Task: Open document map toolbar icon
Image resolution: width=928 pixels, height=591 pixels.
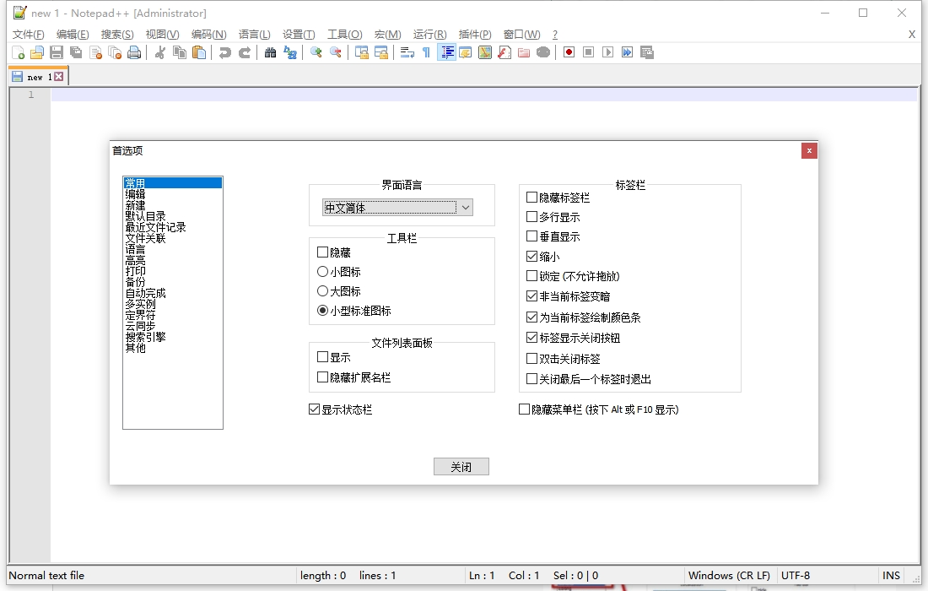Action: [x=485, y=52]
